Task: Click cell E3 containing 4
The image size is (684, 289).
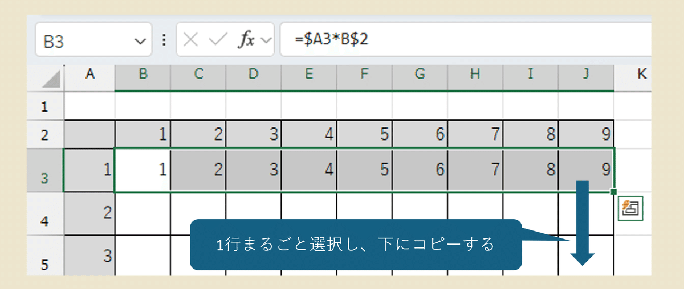Action: point(308,170)
